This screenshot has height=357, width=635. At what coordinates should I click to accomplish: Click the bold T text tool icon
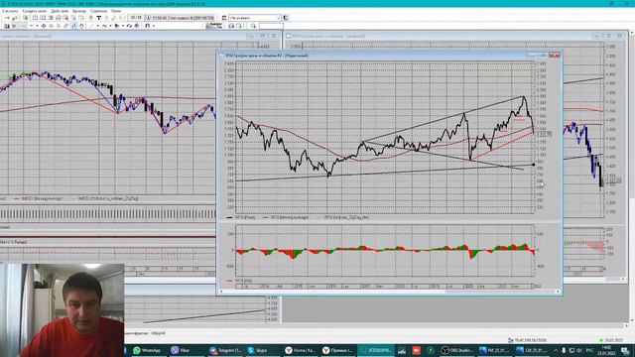pos(98,18)
